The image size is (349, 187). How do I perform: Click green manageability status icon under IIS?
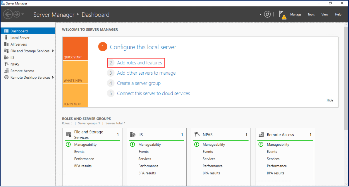coord(133,145)
